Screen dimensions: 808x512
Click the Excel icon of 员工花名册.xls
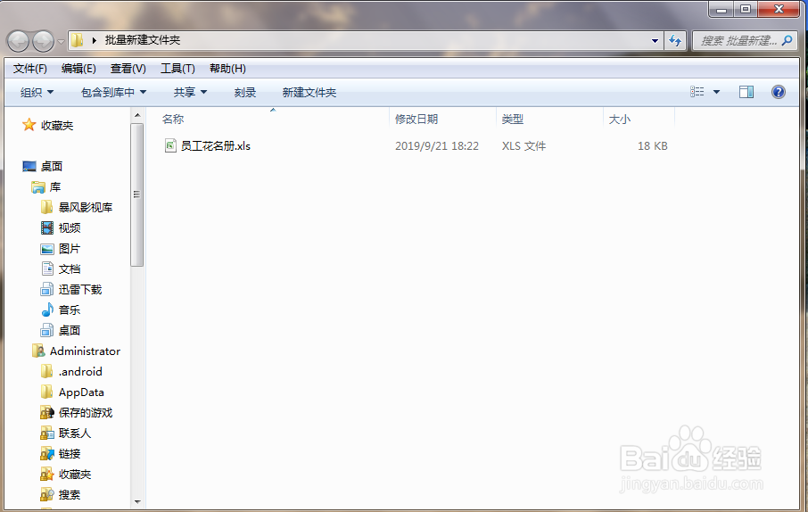click(x=170, y=146)
